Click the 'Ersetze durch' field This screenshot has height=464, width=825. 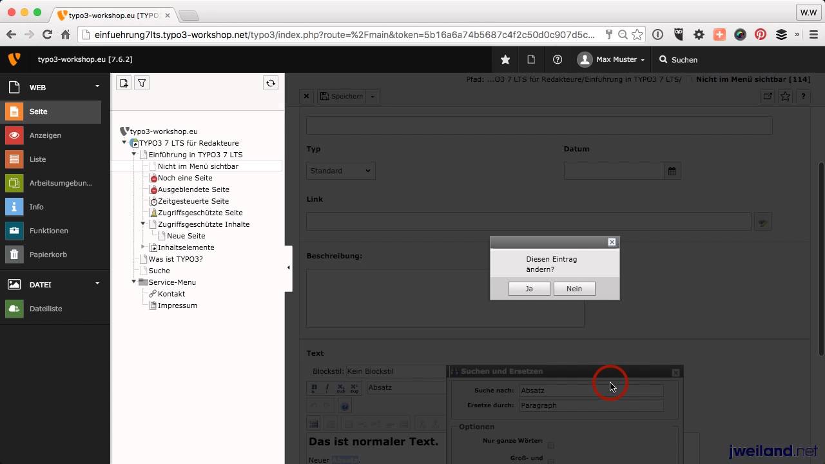[591, 405]
